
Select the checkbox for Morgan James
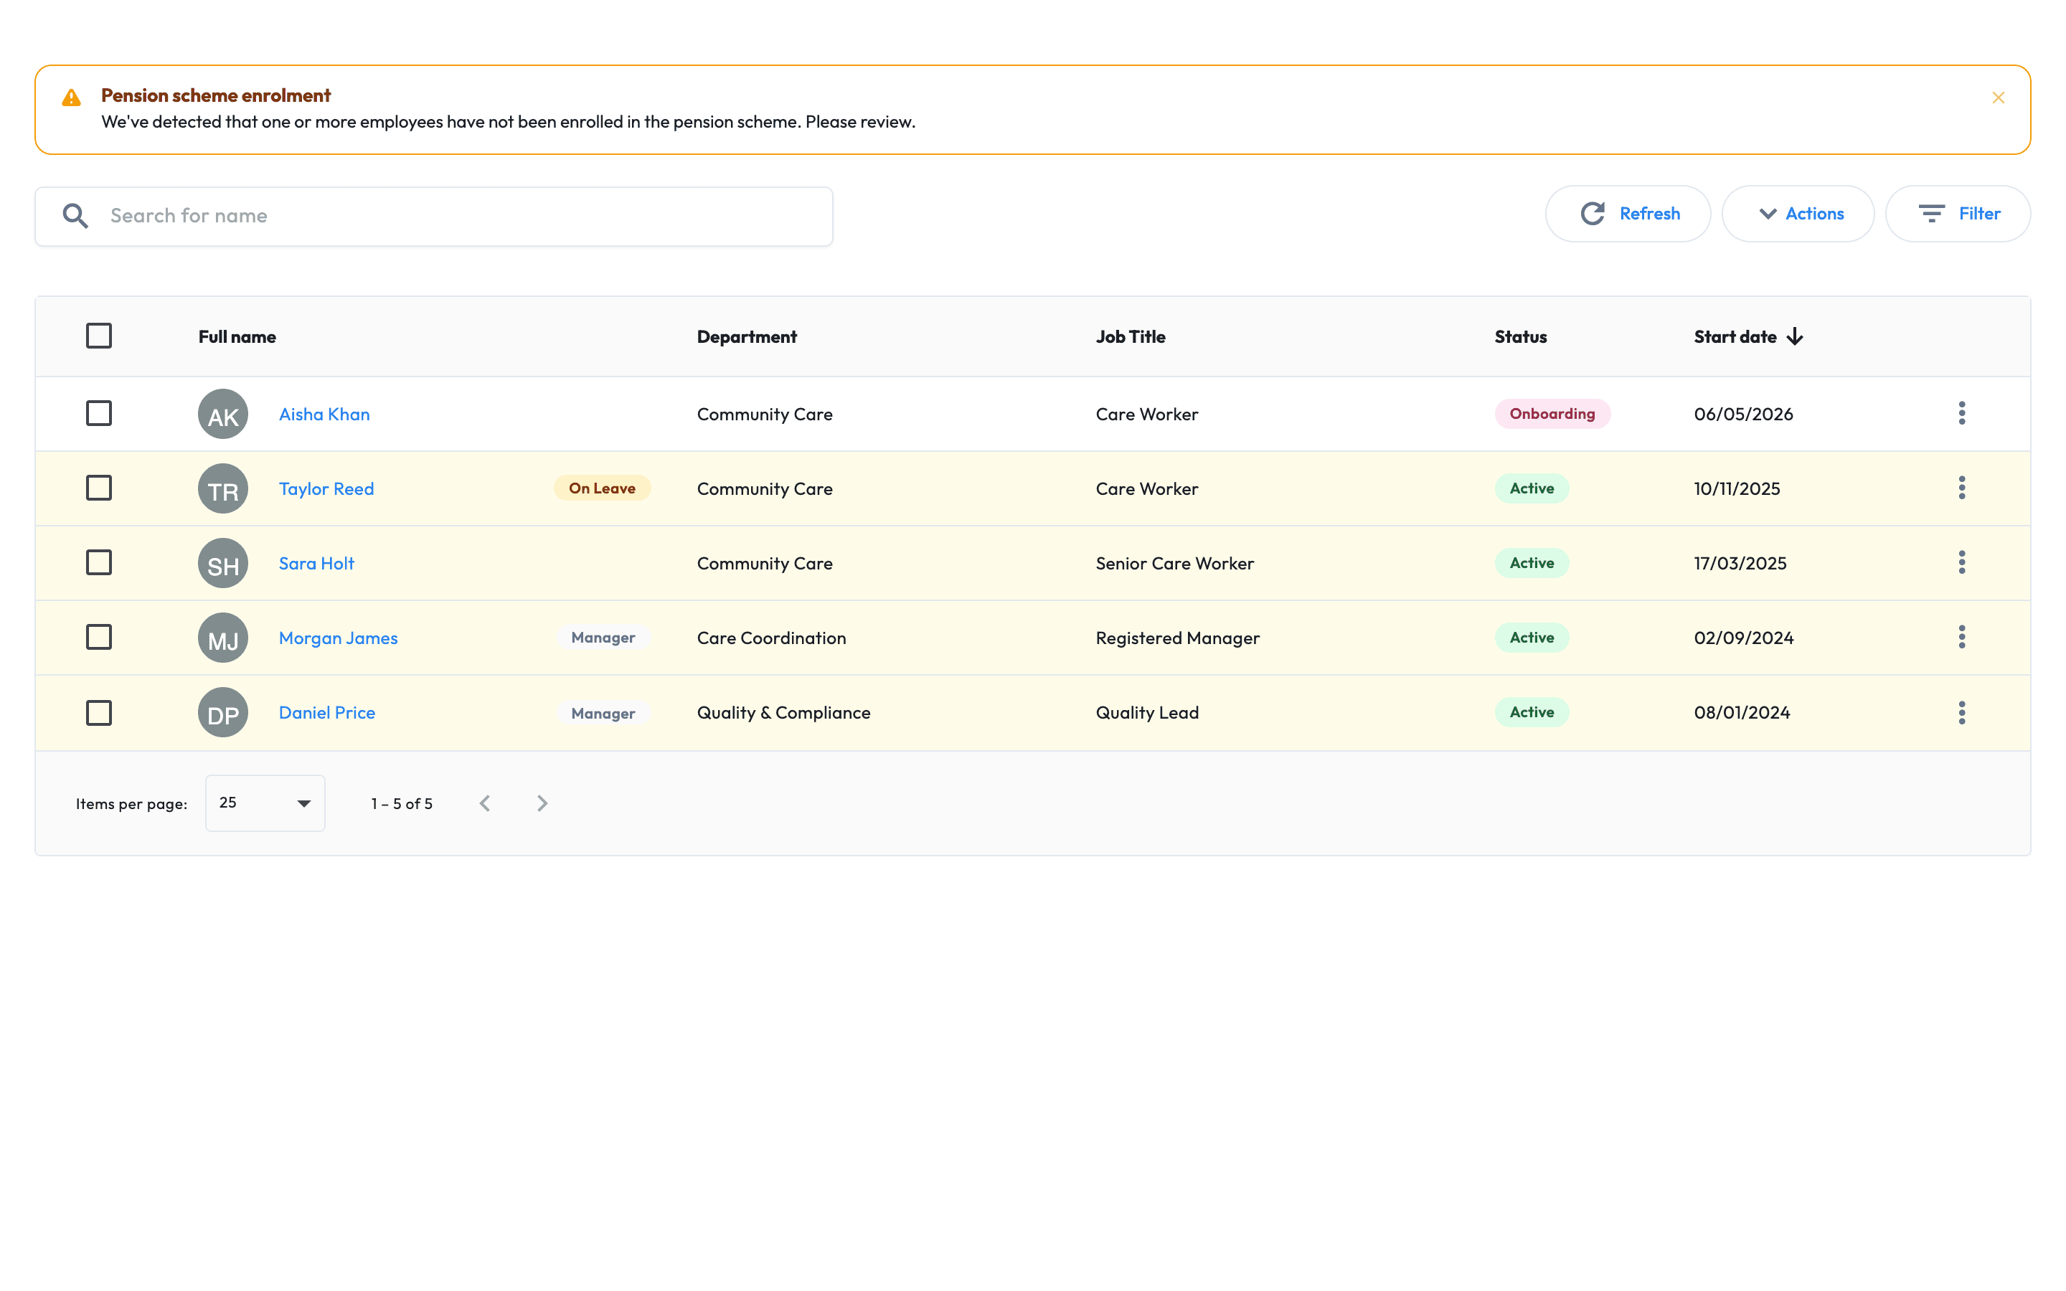pyautogui.click(x=99, y=637)
